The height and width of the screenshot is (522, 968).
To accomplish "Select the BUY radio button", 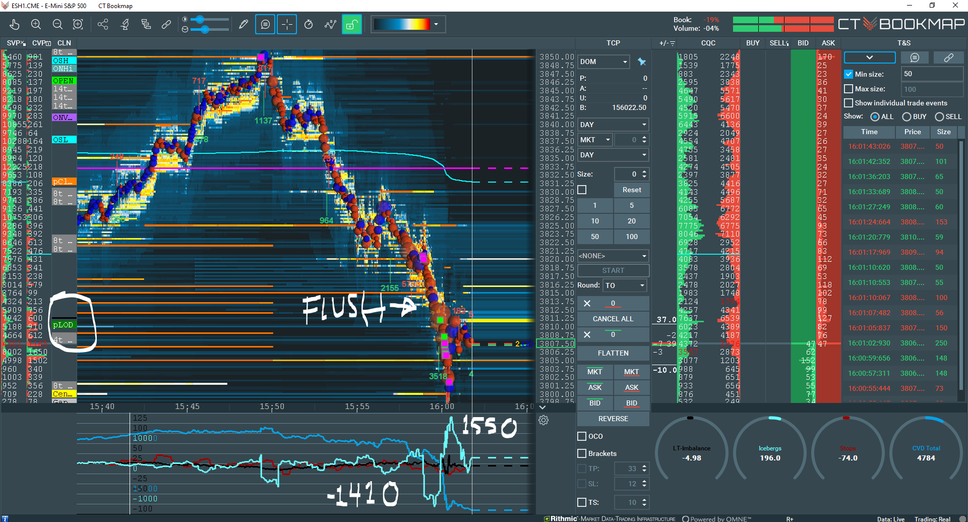I will coord(906,117).
